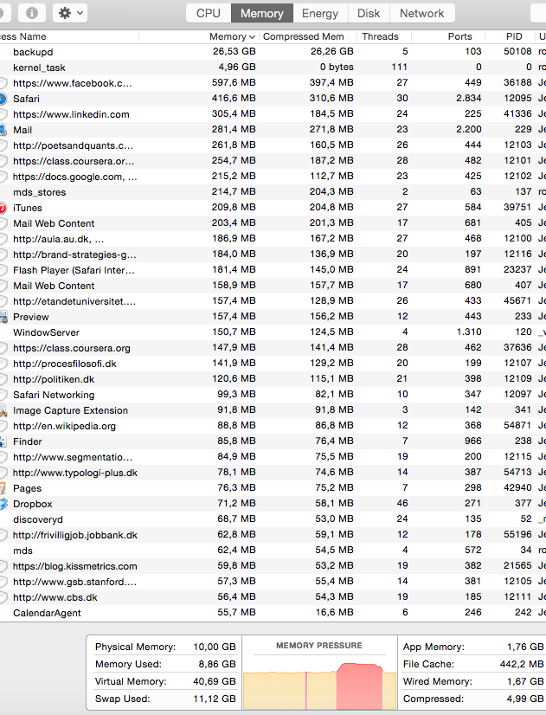Image resolution: width=546 pixels, height=715 pixels.
Task: Switch to the Disk tab
Action: click(369, 13)
